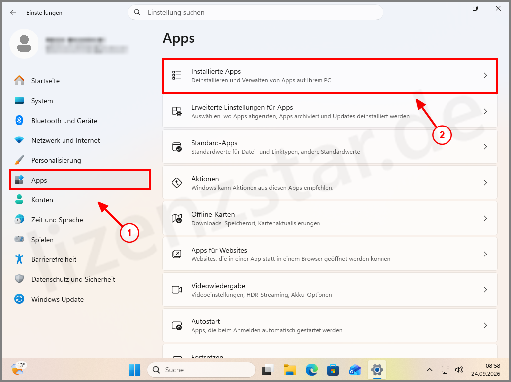Open Bluetooth und Geräte settings
This screenshot has width=511, height=382.
click(80, 121)
